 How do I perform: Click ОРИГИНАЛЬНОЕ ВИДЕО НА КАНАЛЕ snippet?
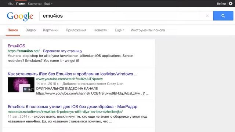click(67, 88)
